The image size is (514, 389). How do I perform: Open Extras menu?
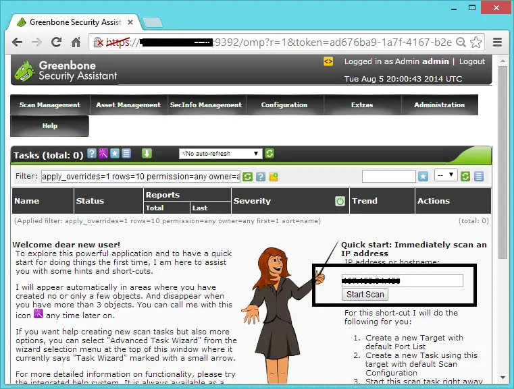pyautogui.click(x=362, y=105)
